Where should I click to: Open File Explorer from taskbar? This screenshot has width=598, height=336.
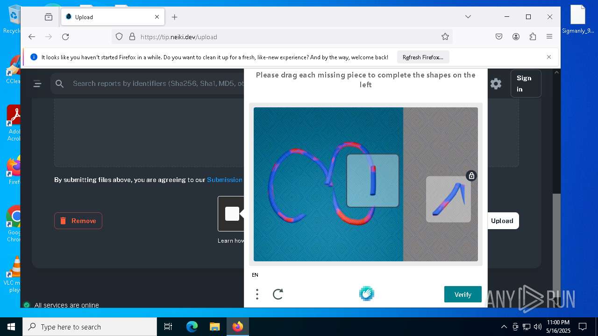(x=214, y=327)
